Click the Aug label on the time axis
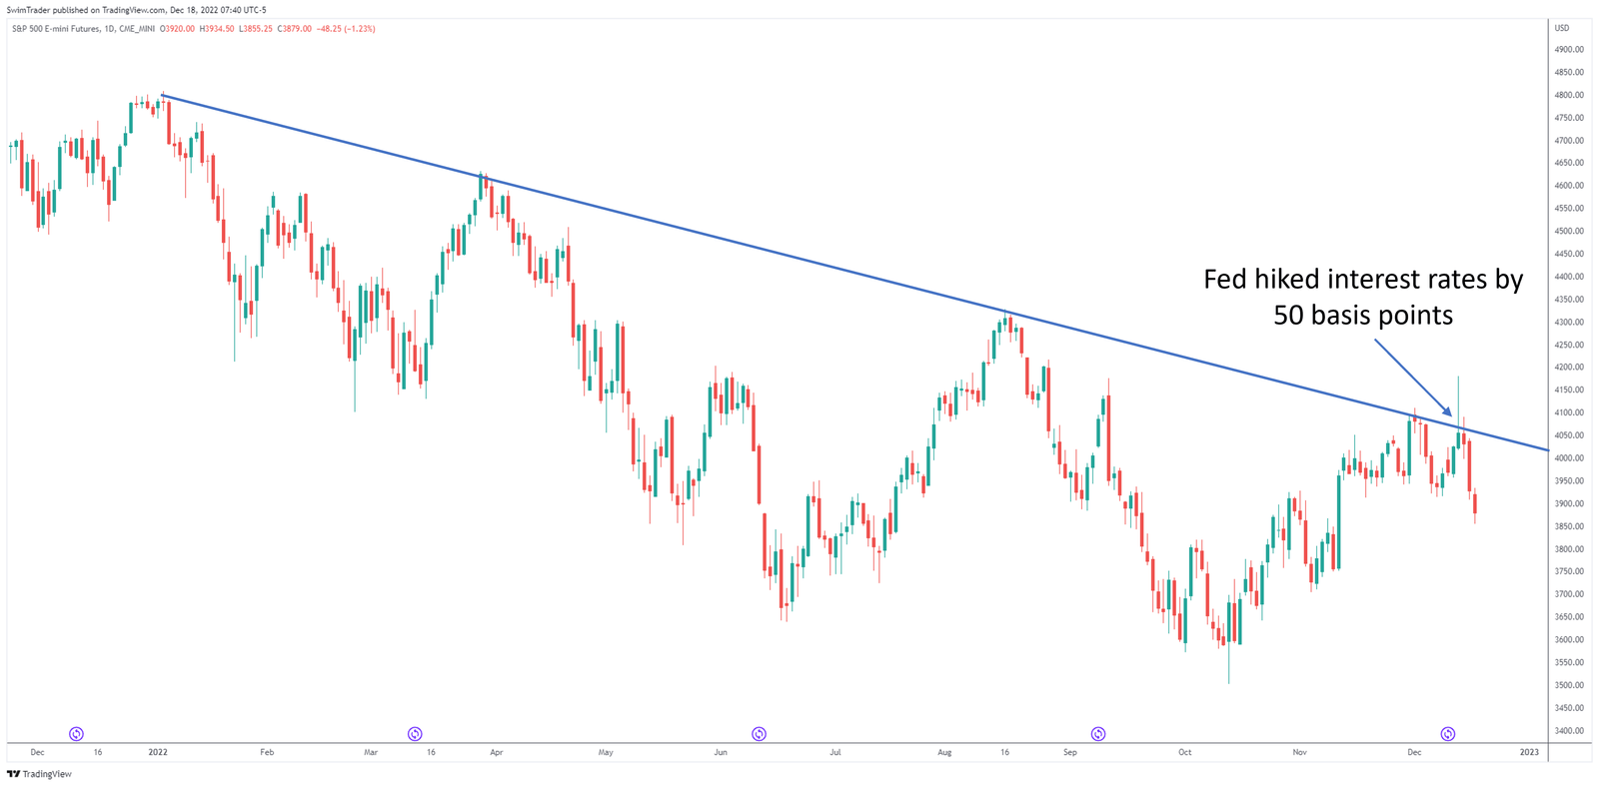The image size is (1599, 786). click(x=944, y=752)
